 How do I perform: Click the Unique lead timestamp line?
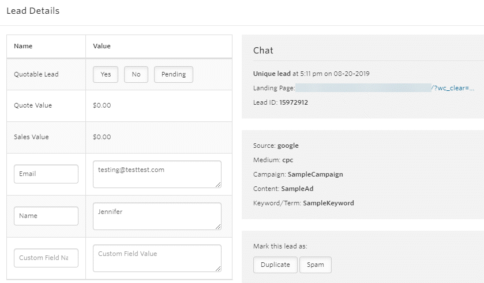tap(312, 74)
